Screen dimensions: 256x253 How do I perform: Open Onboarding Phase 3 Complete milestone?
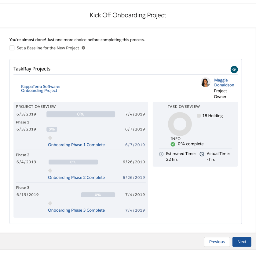tap(76, 210)
